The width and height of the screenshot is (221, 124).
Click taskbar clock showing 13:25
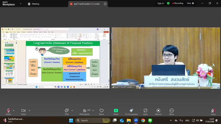(x=210, y=120)
